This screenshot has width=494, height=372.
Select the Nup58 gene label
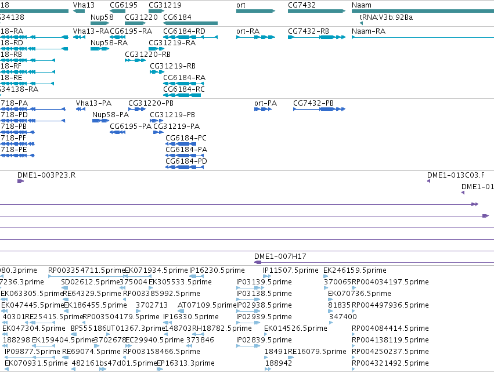point(102,17)
